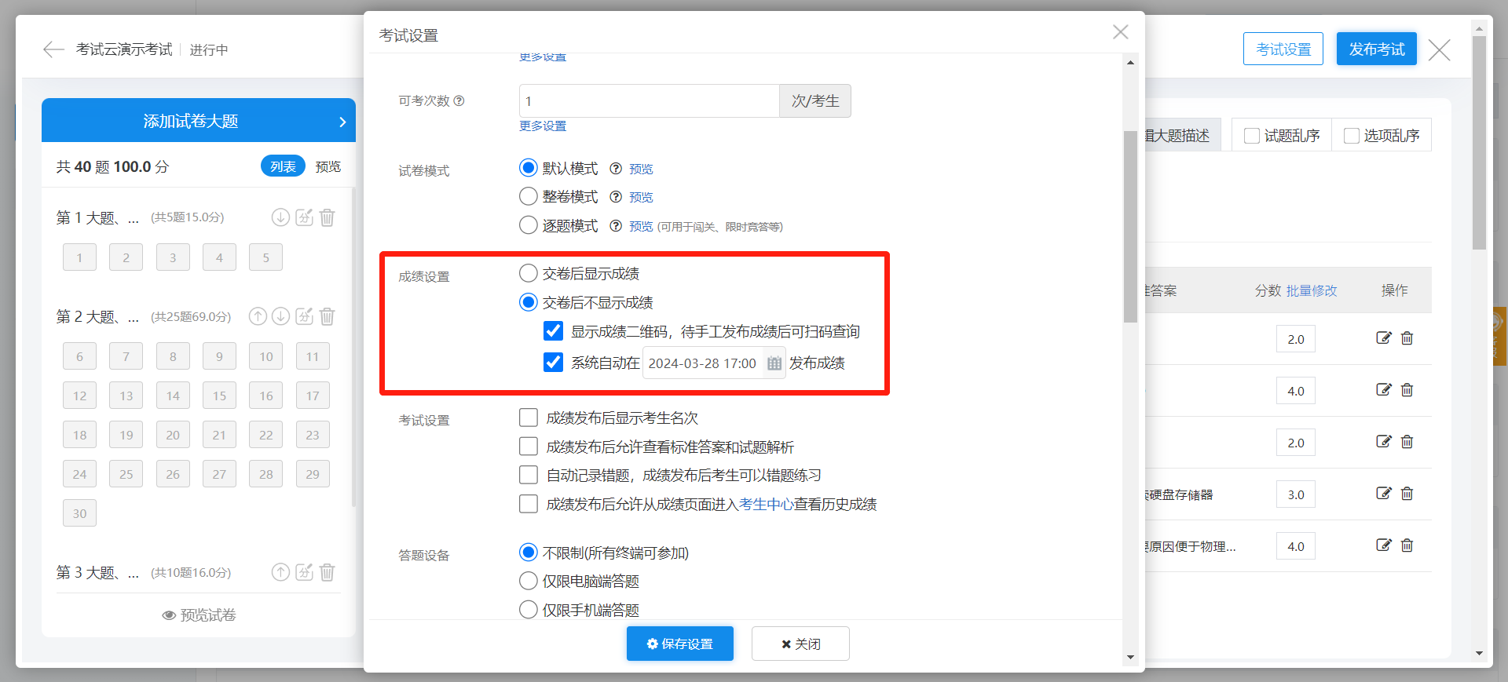Uncheck the 显示成绩二维码 checkbox
1508x682 pixels.
(554, 331)
